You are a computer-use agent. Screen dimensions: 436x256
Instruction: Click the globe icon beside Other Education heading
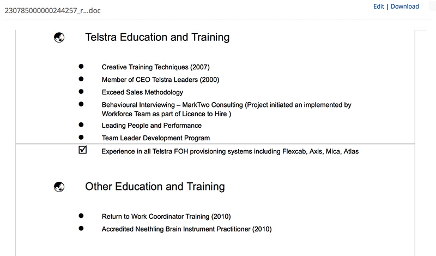59,187
